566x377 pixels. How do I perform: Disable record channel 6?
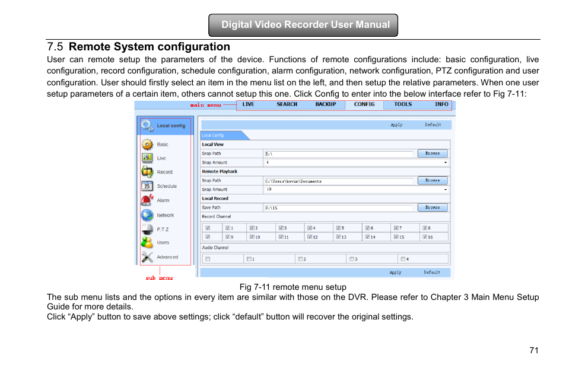367,228
